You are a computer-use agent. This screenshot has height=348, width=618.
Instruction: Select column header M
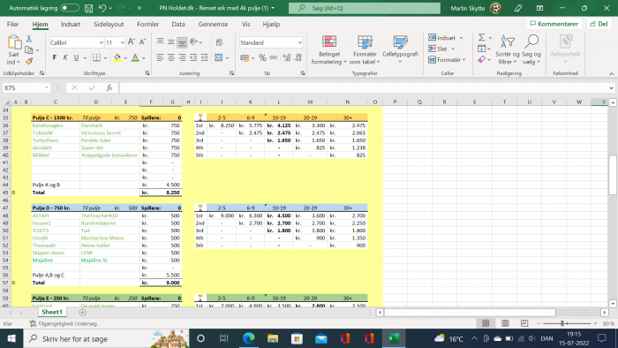tap(310, 102)
